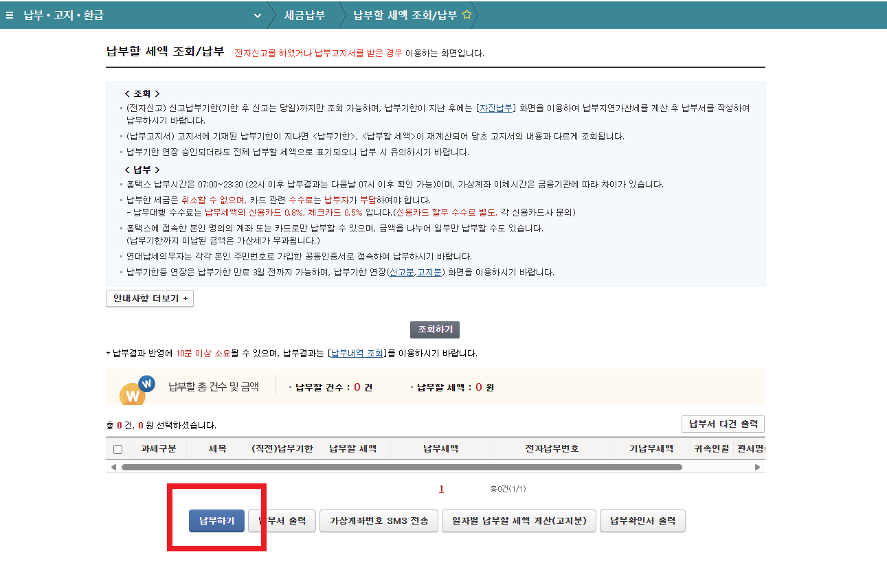
Task: Click 일자별 납부할 세액 계산(고지분) button
Action: pos(519,520)
